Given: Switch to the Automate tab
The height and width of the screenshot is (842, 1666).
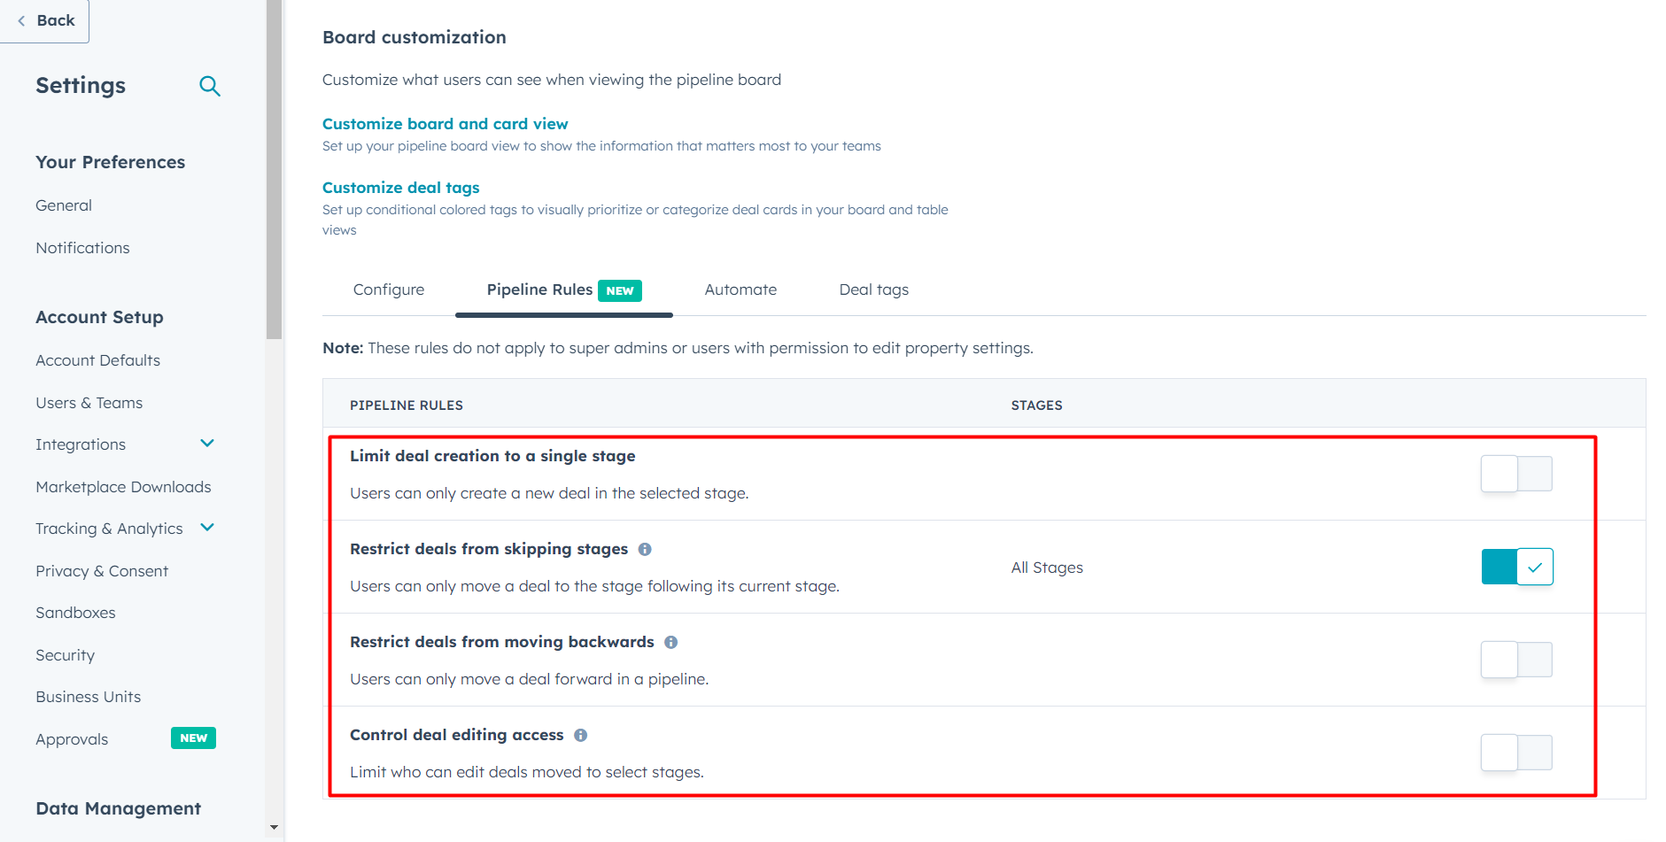Looking at the screenshot, I should pos(740,290).
